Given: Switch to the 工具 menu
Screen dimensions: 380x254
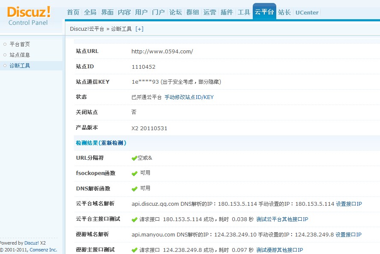Looking at the screenshot, I should pos(244,12).
